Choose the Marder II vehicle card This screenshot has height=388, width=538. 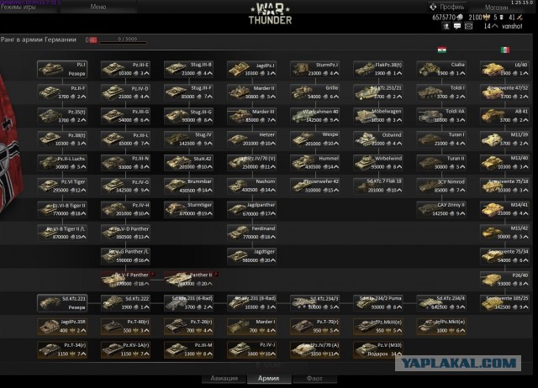(x=251, y=92)
